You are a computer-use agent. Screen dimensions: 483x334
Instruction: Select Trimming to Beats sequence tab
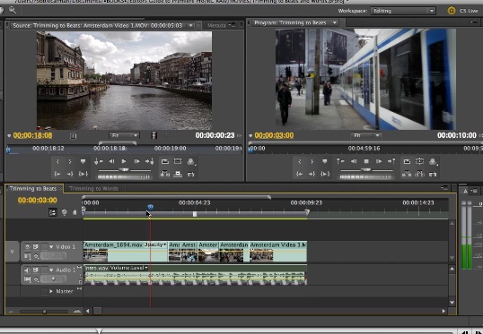(x=33, y=189)
